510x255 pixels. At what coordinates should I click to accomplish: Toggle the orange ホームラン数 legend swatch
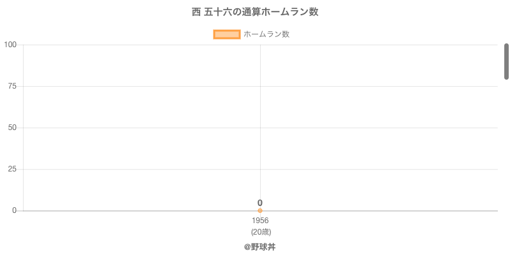coord(227,34)
